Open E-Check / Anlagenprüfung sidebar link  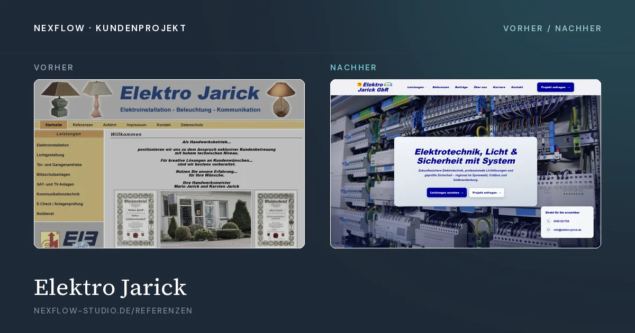click(60, 203)
